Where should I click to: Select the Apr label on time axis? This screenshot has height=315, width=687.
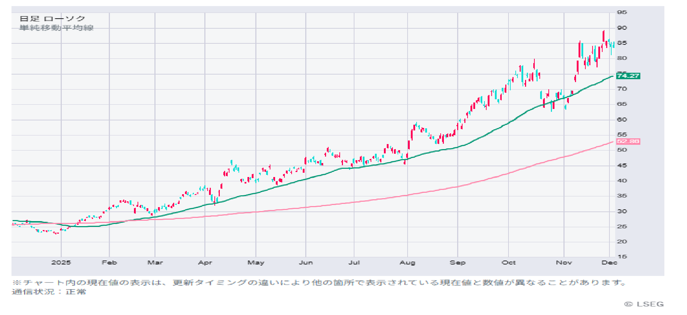[x=205, y=263]
